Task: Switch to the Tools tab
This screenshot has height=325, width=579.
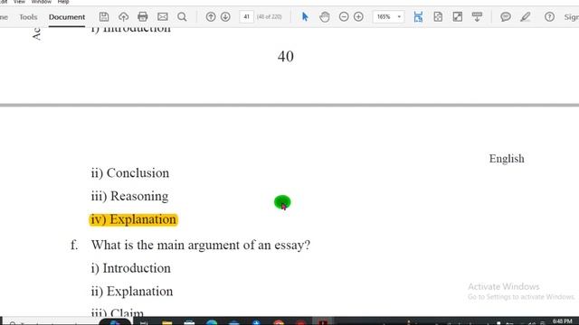Action: click(28, 17)
